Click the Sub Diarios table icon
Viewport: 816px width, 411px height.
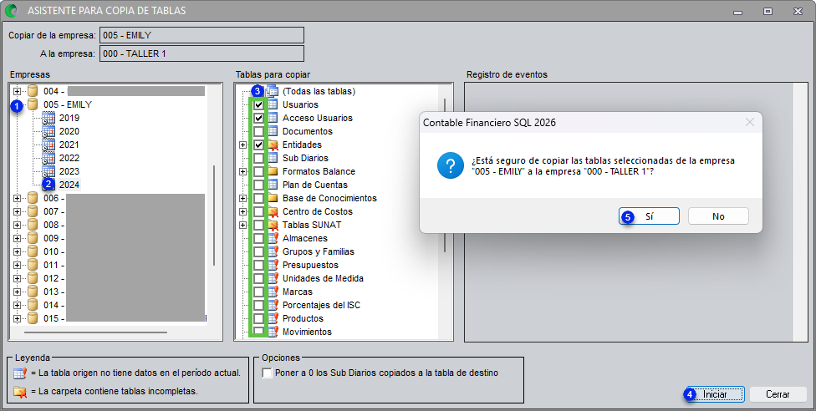(x=273, y=158)
